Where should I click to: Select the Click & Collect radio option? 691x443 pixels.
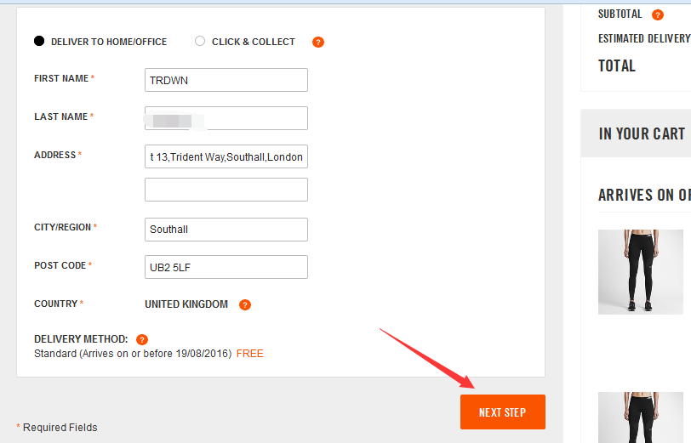200,41
